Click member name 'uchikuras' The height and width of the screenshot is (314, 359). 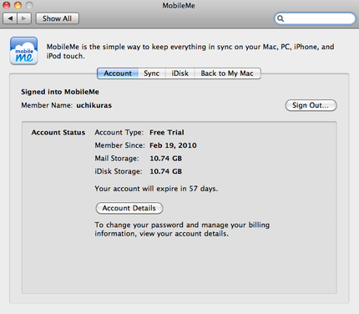pos(94,105)
